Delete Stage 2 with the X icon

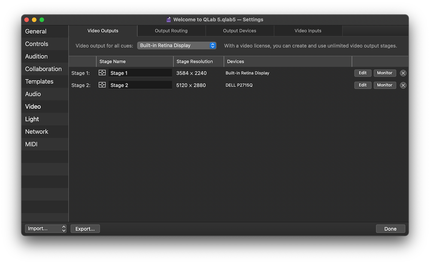click(403, 85)
